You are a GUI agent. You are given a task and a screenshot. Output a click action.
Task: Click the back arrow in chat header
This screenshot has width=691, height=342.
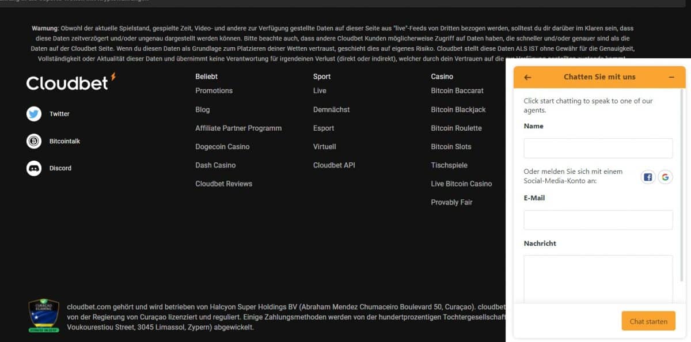[x=527, y=77]
